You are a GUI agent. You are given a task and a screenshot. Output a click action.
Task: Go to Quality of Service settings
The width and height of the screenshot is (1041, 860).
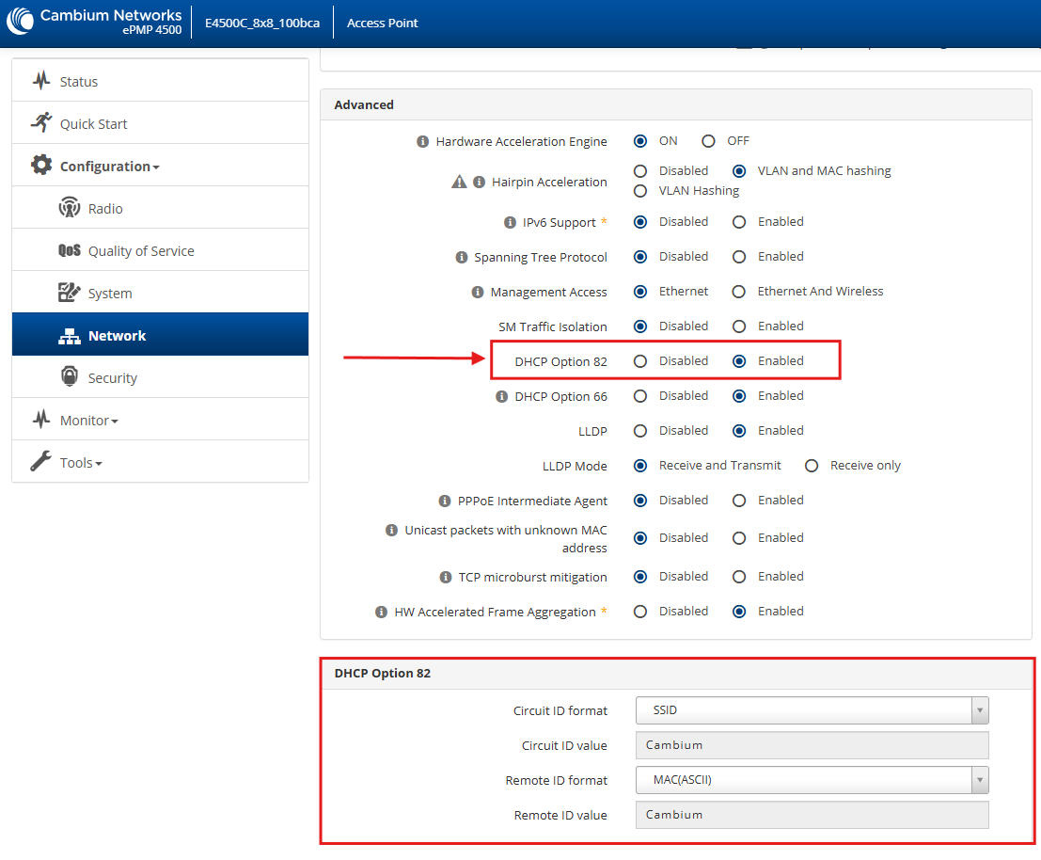pyautogui.click(x=160, y=250)
